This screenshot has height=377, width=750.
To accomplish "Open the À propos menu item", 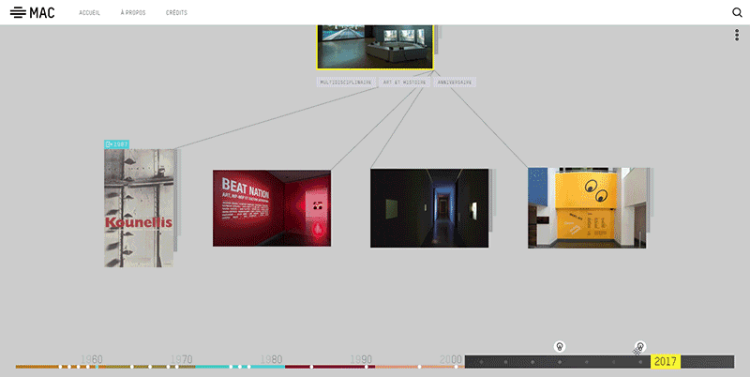I will [133, 13].
